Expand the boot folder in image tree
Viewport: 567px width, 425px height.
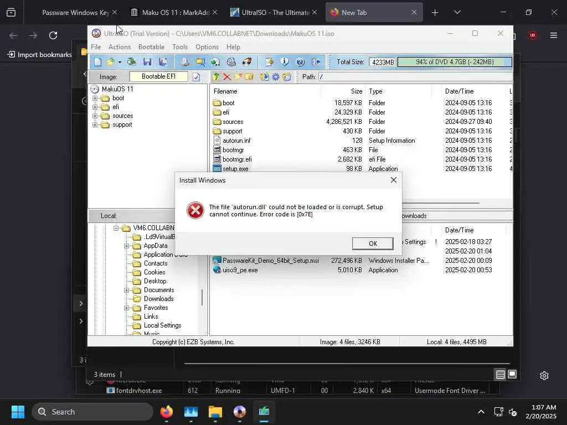[95, 98]
